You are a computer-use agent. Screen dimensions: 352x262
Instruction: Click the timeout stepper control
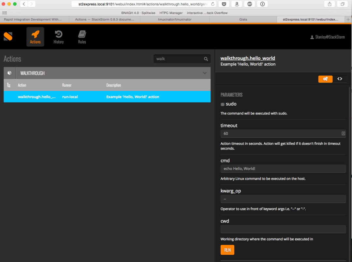pos(343,133)
